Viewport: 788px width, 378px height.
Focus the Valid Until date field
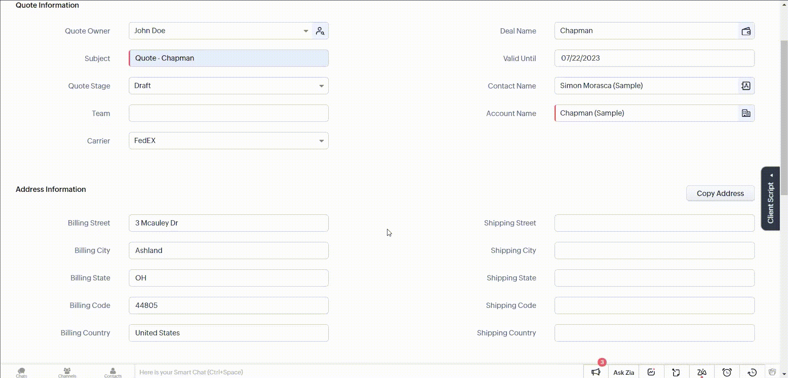(654, 58)
